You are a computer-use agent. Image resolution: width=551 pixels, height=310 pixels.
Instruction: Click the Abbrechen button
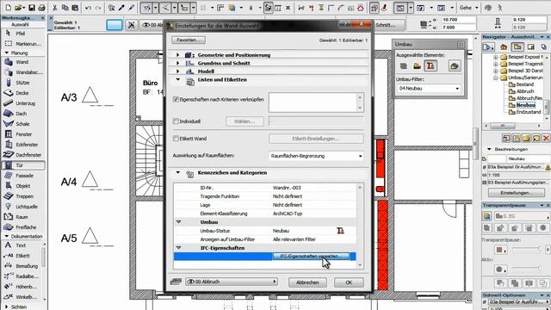[x=307, y=282]
